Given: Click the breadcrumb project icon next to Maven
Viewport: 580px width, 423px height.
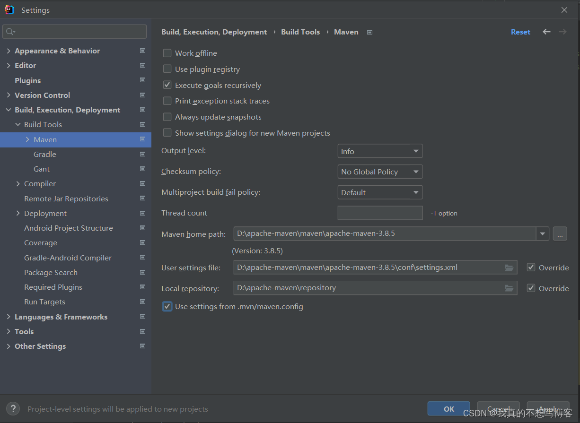Looking at the screenshot, I should (x=370, y=32).
